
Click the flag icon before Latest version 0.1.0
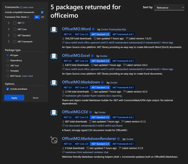pyautogui.click(x=120, y=148)
